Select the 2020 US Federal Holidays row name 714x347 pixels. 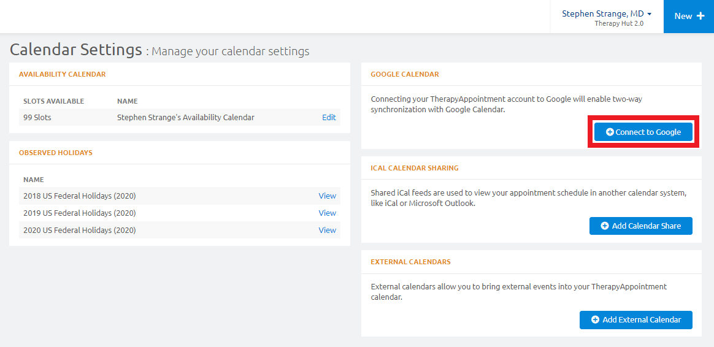coord(79,230)
